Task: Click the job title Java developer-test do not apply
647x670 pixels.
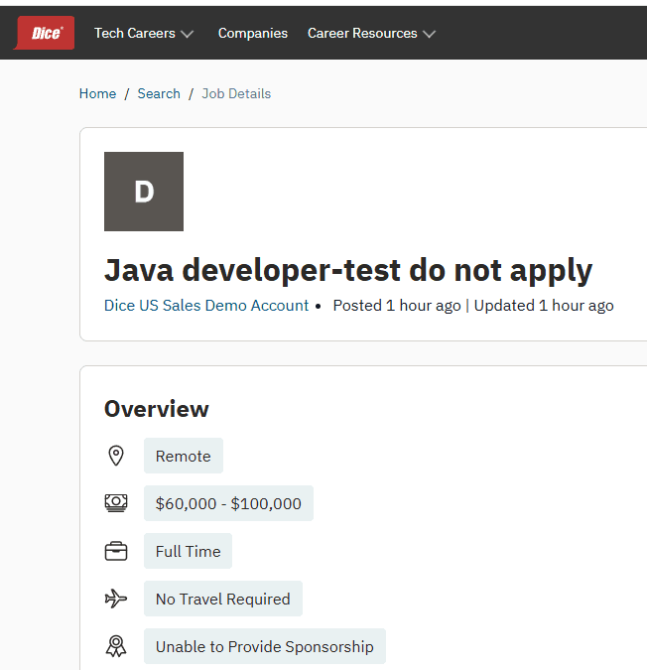Action: [x=348, y=270]
